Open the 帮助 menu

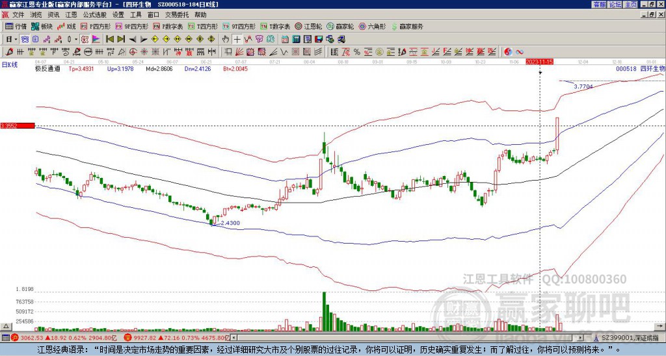tap(200, 15)
